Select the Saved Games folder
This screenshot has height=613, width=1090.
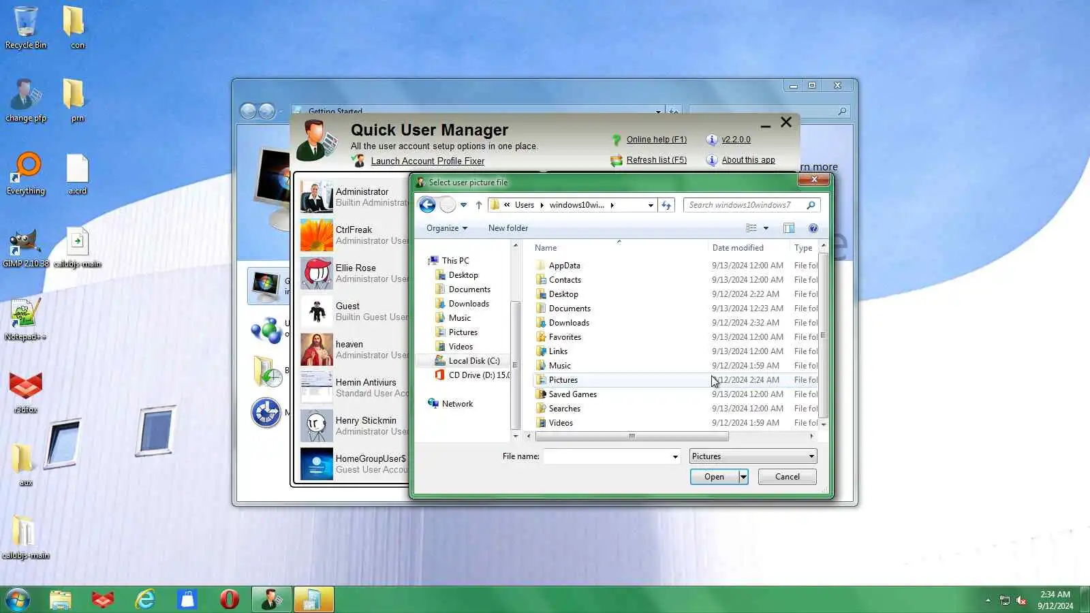point(573,394)
